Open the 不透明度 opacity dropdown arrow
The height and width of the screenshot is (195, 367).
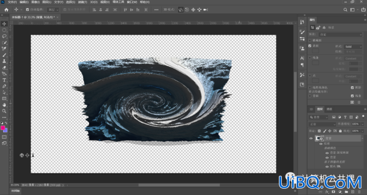(x=362, y=124)
